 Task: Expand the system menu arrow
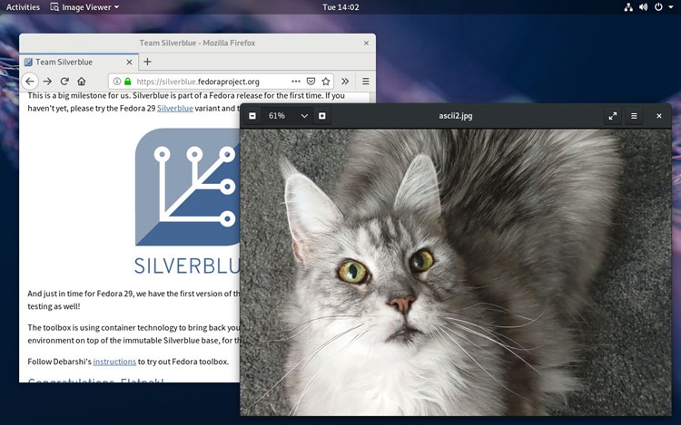pyautogui.click(x=671, y=7)
